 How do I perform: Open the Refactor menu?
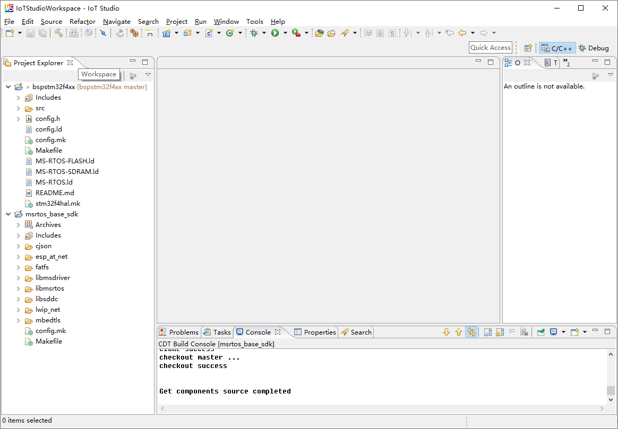pyautogui.click(x=82, y=22)
